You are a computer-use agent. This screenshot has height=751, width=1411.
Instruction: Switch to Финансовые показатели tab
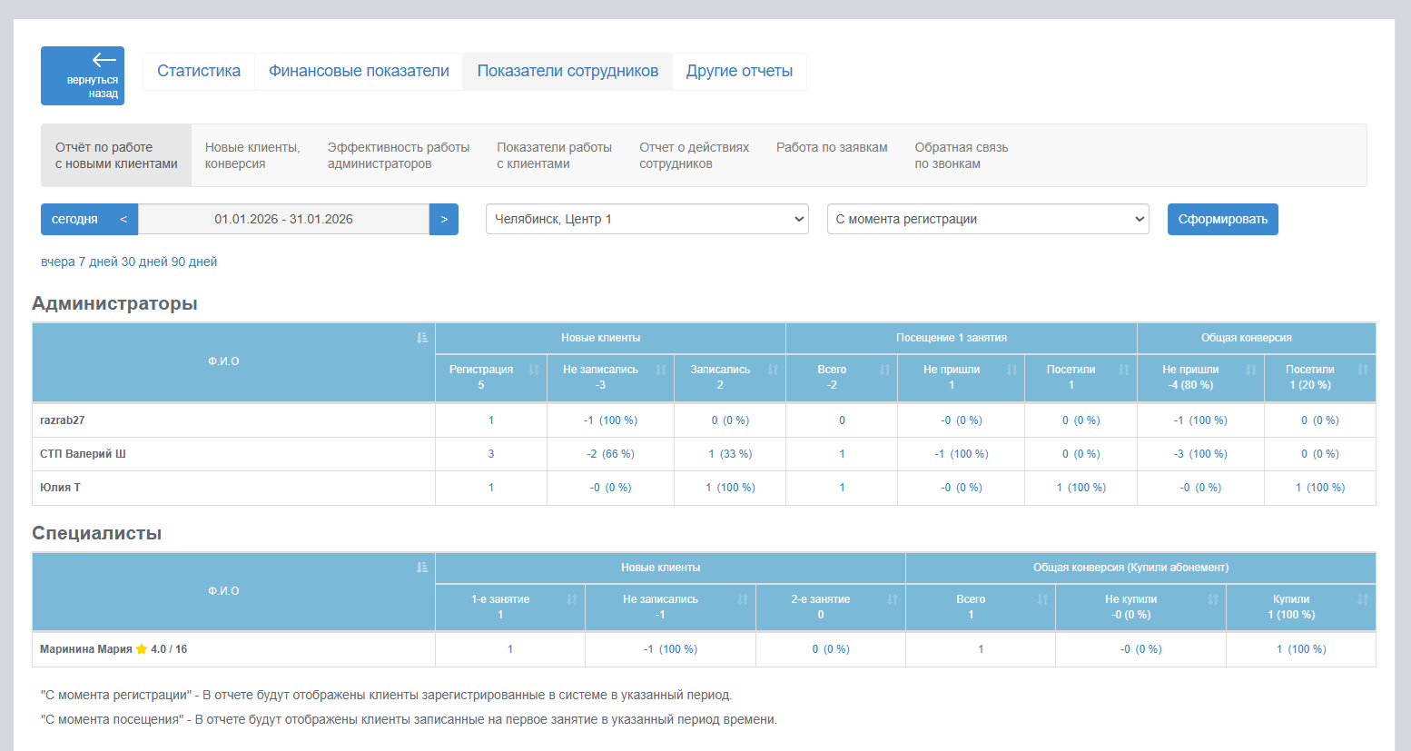coord(359,71)
